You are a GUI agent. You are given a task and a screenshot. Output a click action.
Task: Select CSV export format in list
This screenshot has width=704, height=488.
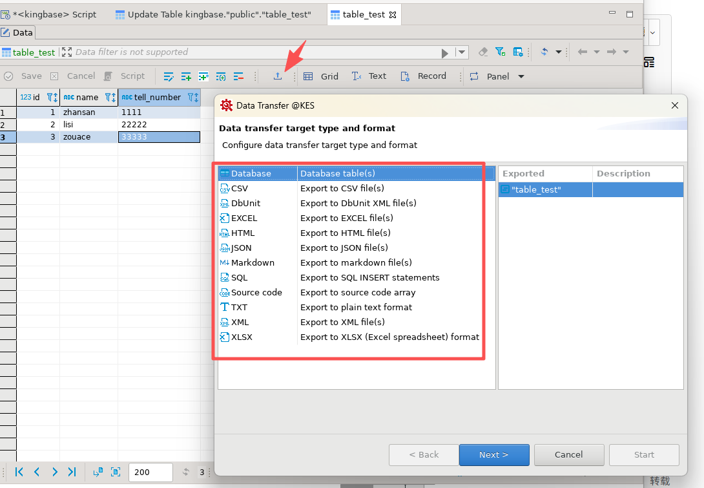tap(240, 188)
